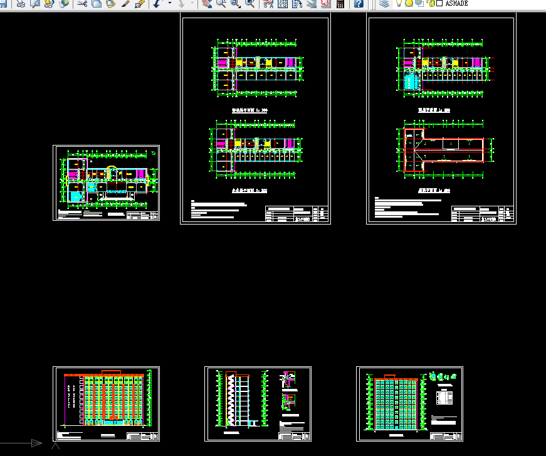
Task: Toggle viewport freeze for the ASHADE layer
Action: pos(419,4)
